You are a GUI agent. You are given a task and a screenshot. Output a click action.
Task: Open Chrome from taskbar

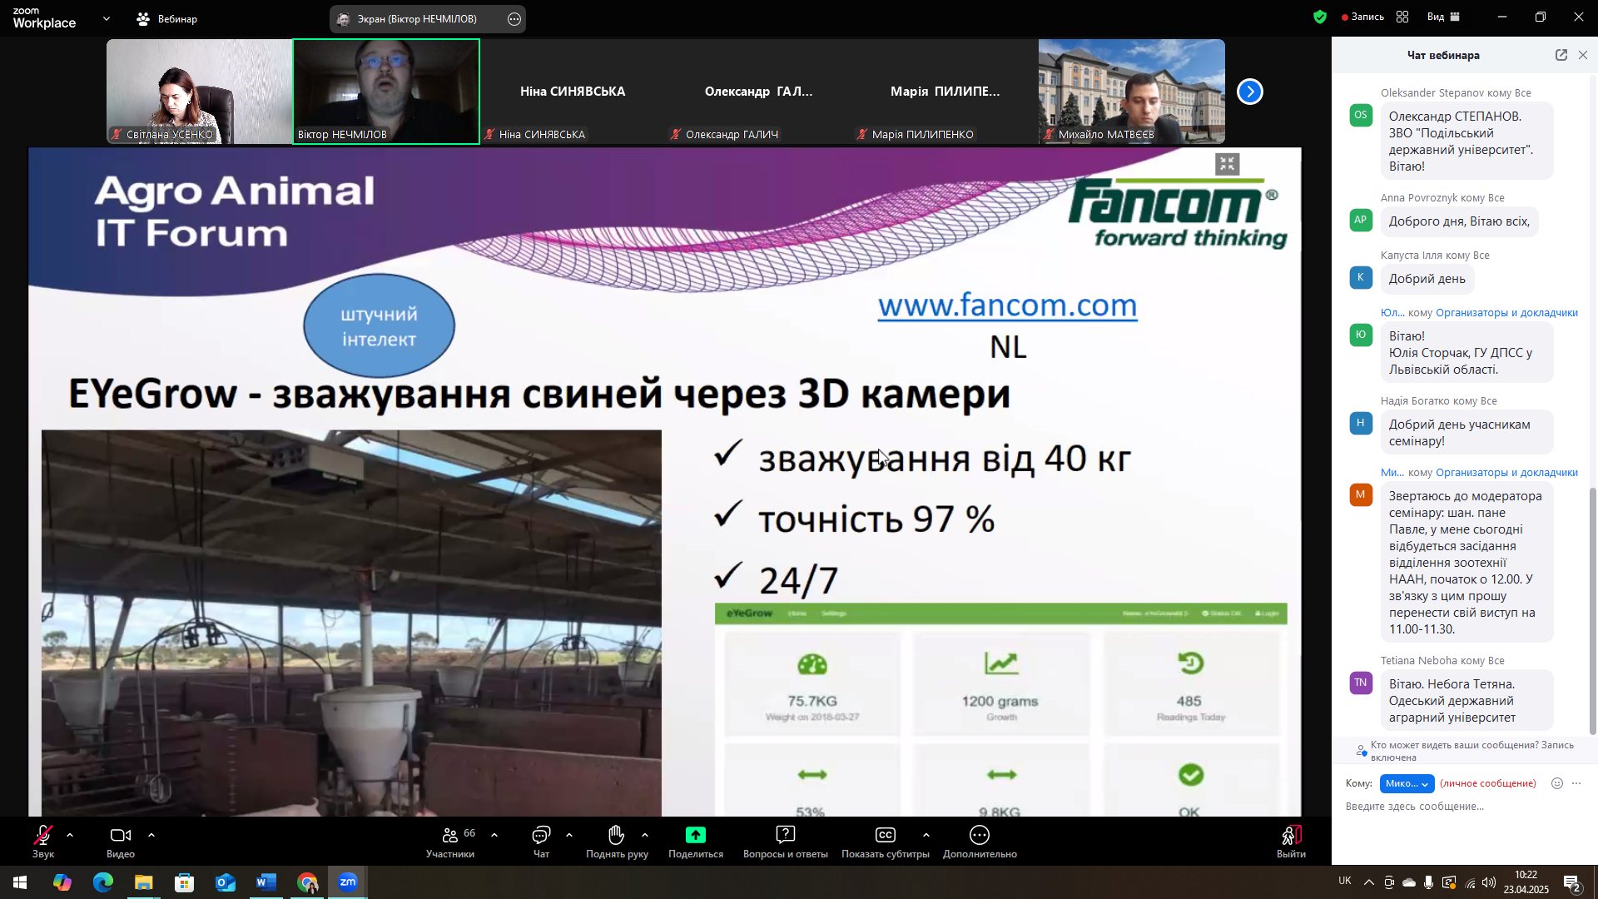308,882
